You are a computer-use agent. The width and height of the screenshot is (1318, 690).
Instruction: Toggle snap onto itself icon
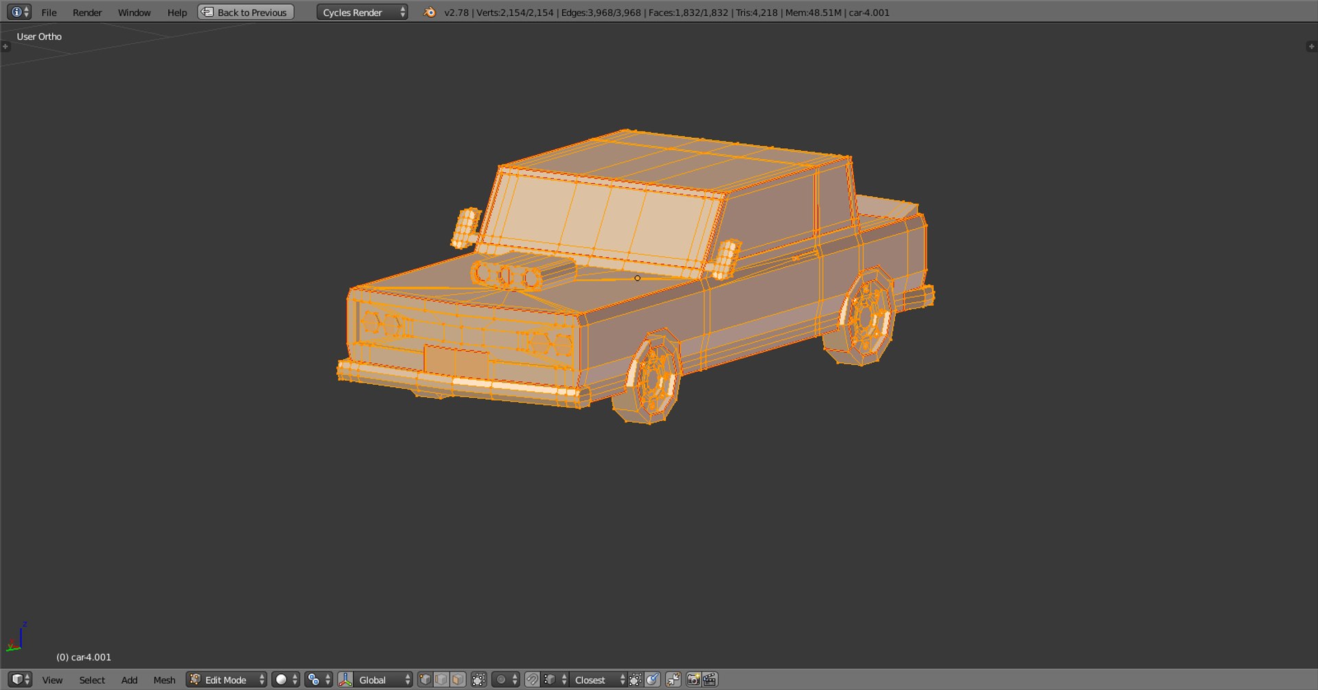pos(635,680)
